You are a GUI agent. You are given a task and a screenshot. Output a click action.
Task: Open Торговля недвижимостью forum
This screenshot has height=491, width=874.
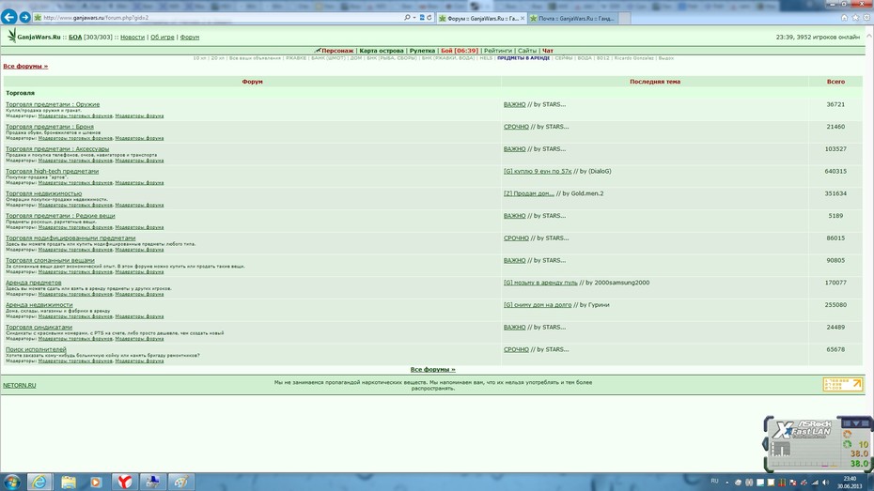point(43,193)
